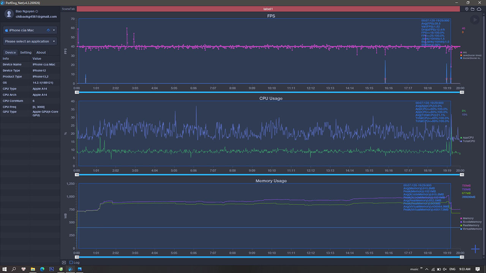
Task: Click the blue plus icon to add chart
Action: pos(475,249)
